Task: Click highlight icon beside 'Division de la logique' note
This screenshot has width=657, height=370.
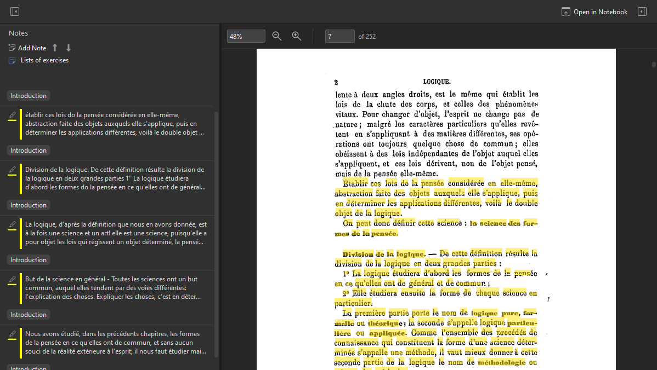Action: (12, 170)
